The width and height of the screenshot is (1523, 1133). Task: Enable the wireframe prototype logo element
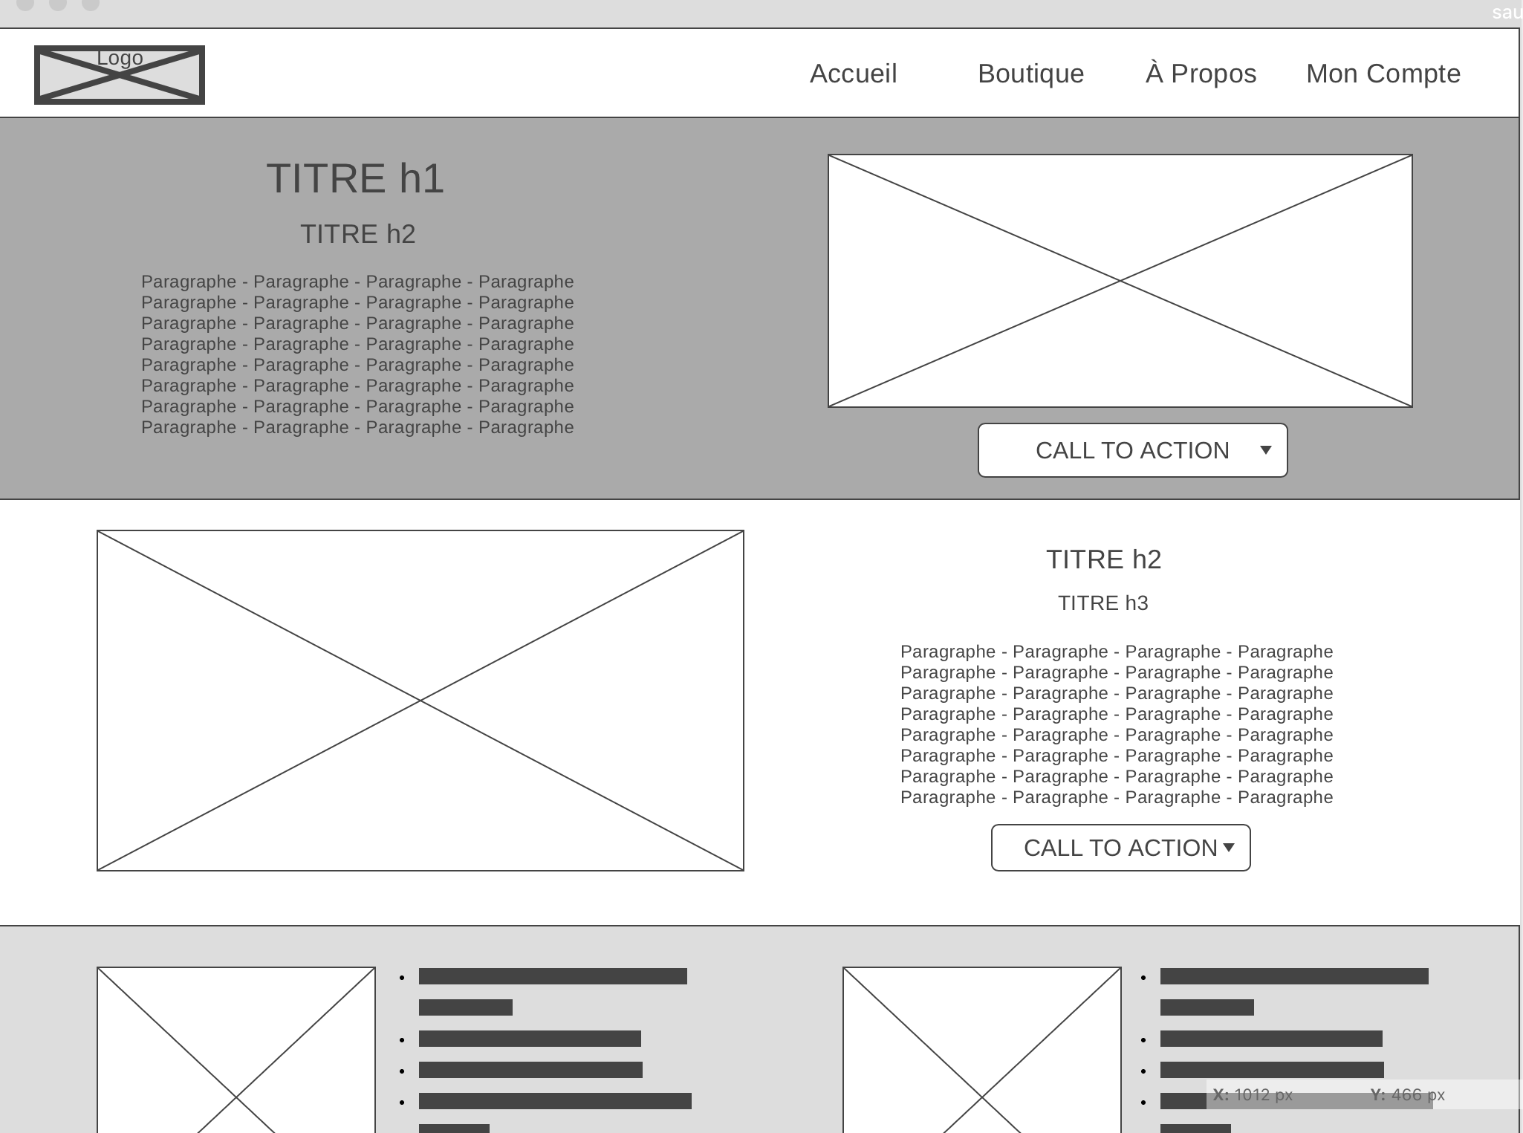(119, 74)
